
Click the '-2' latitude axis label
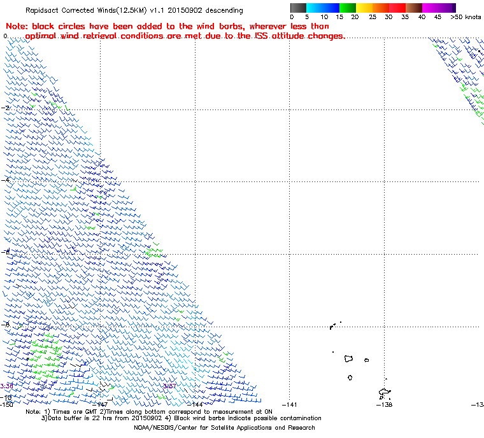coord(6,108)
